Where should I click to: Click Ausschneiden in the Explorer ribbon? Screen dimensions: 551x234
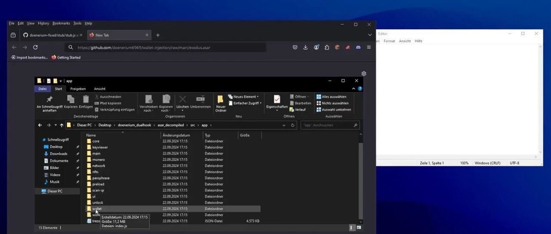click(x=108, y=97)
